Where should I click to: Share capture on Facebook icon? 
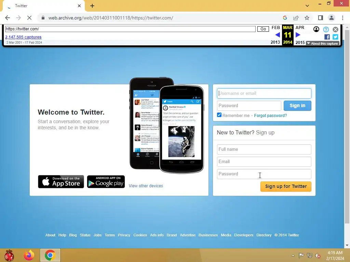coord(327,37)
